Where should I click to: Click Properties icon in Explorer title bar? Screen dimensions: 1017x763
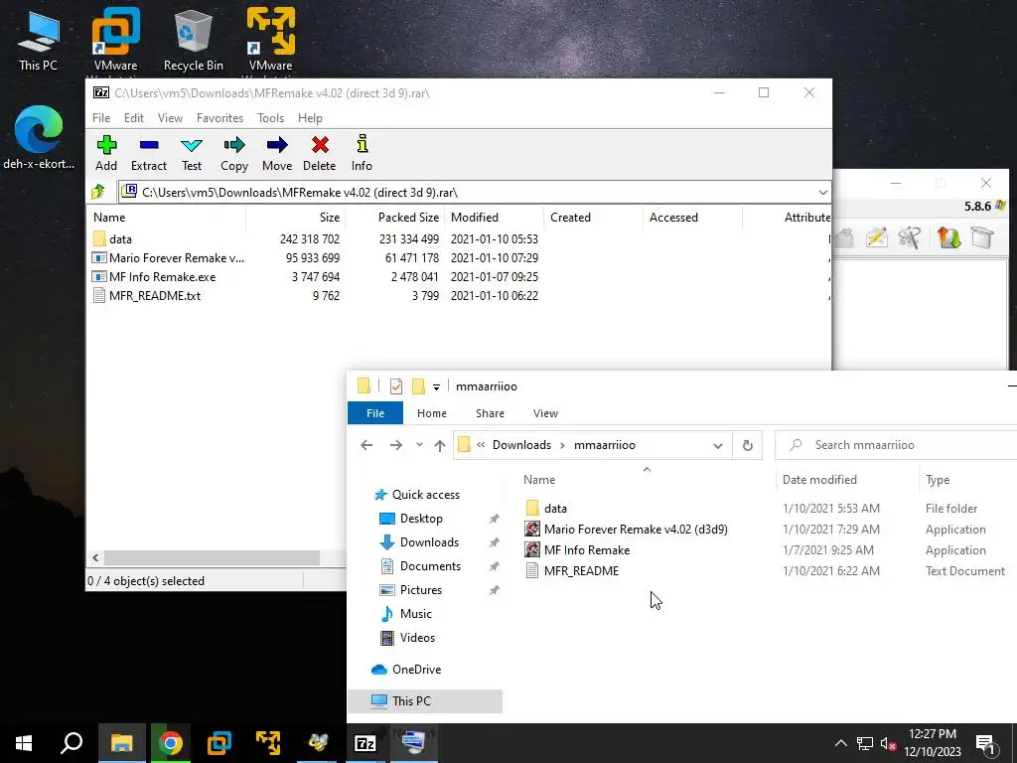(x=396, y=386)
